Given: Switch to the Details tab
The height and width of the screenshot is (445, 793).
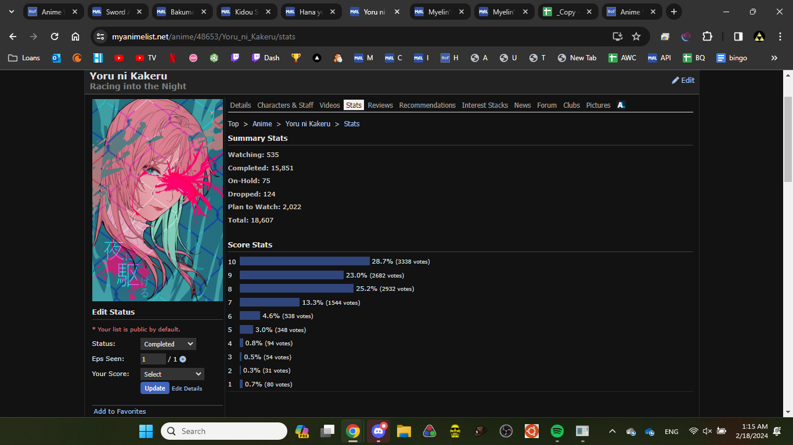Looking at the screenshot, I should click(x=241, y=105).
